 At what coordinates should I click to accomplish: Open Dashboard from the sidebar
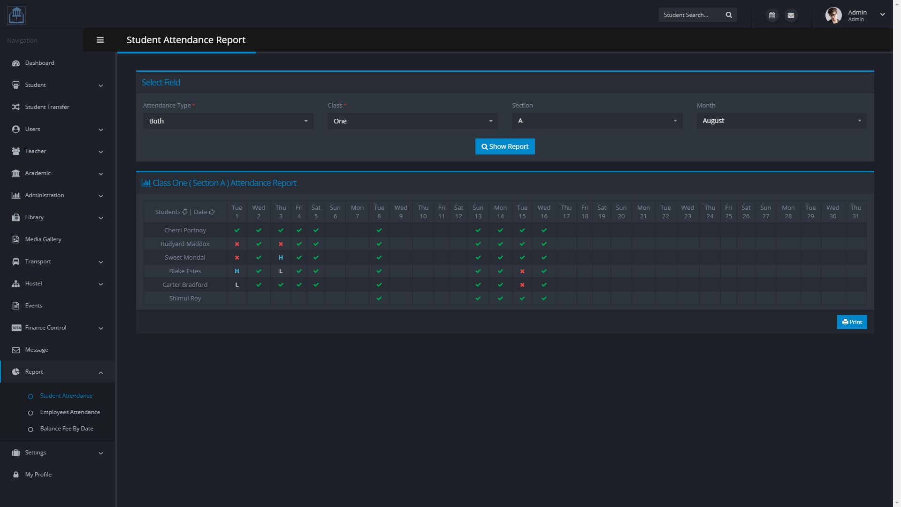point(39,63)
